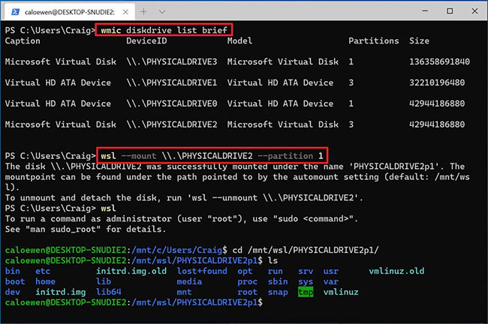The width and height of the screenshot is (488, 324).
Task: Click 'usr' in the ls listing
Action: (x=331, y=271)
